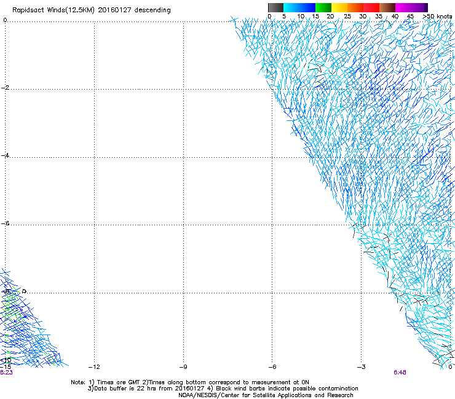Viewport: 455px width, 399px height.
Task: Click the yellow 20-25 knots color band
Action: (339, 7)
